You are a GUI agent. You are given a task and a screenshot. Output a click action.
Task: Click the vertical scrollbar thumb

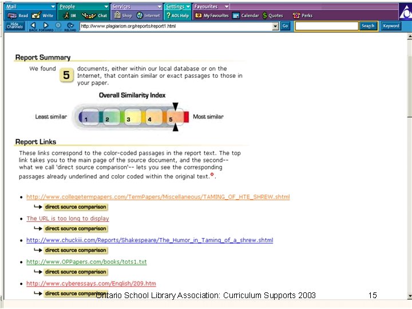409,86
